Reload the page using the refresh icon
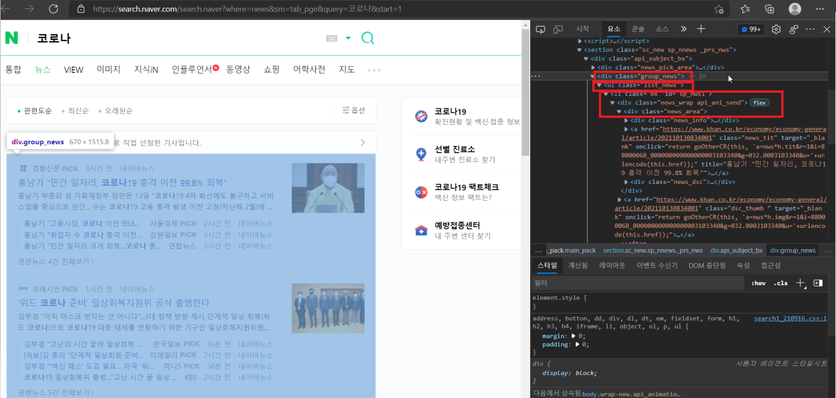This screenshot has height=398, width=836. (x=53, y=9)
